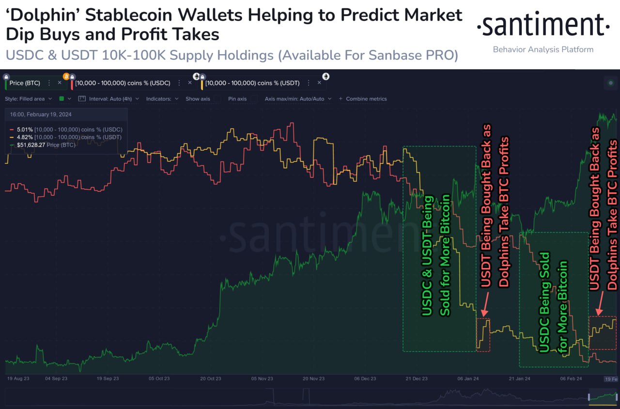This screenshot has height=409, width=620.
Task: Click Combine metrics button
Action: (x=363, y=99)
